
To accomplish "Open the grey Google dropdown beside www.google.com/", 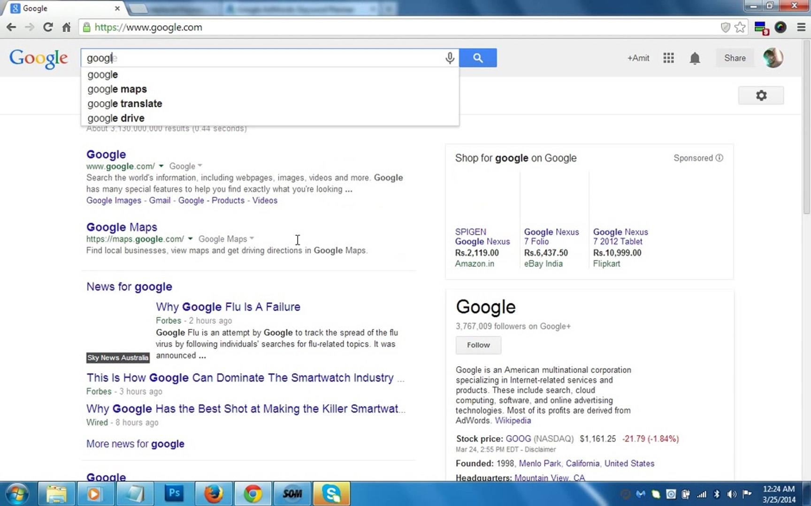I will [185, 166].
